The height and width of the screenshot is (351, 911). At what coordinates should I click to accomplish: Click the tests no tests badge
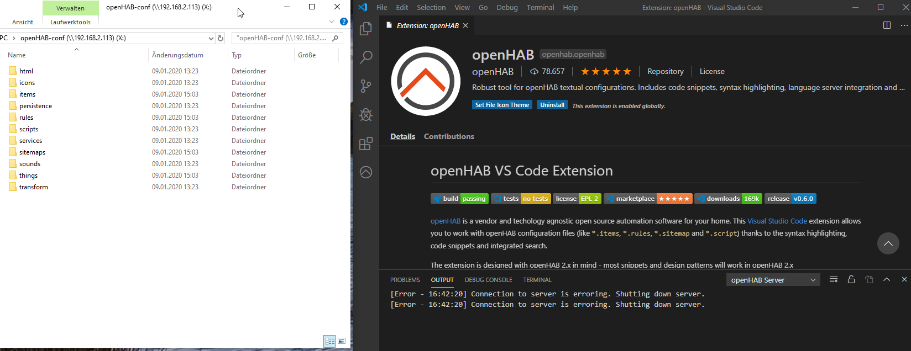coord(521,199)
